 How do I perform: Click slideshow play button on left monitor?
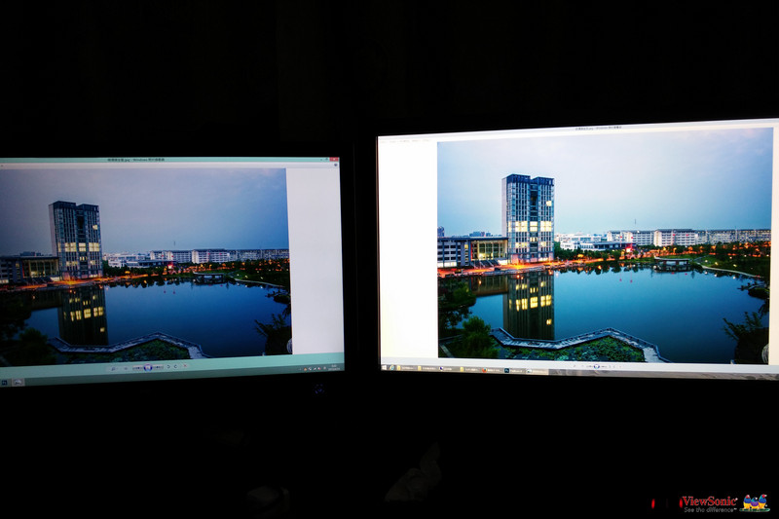[x=148, y=367]
